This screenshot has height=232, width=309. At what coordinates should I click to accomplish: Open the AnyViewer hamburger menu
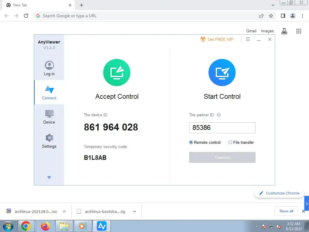248,39
